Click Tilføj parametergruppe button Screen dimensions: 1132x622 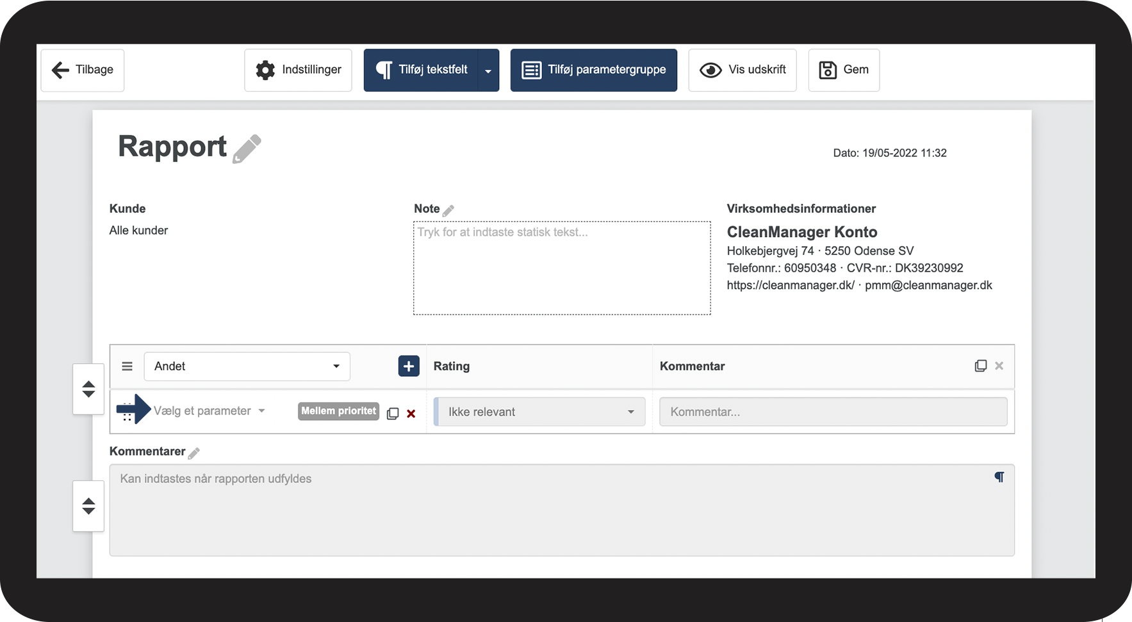coord(594,70)
